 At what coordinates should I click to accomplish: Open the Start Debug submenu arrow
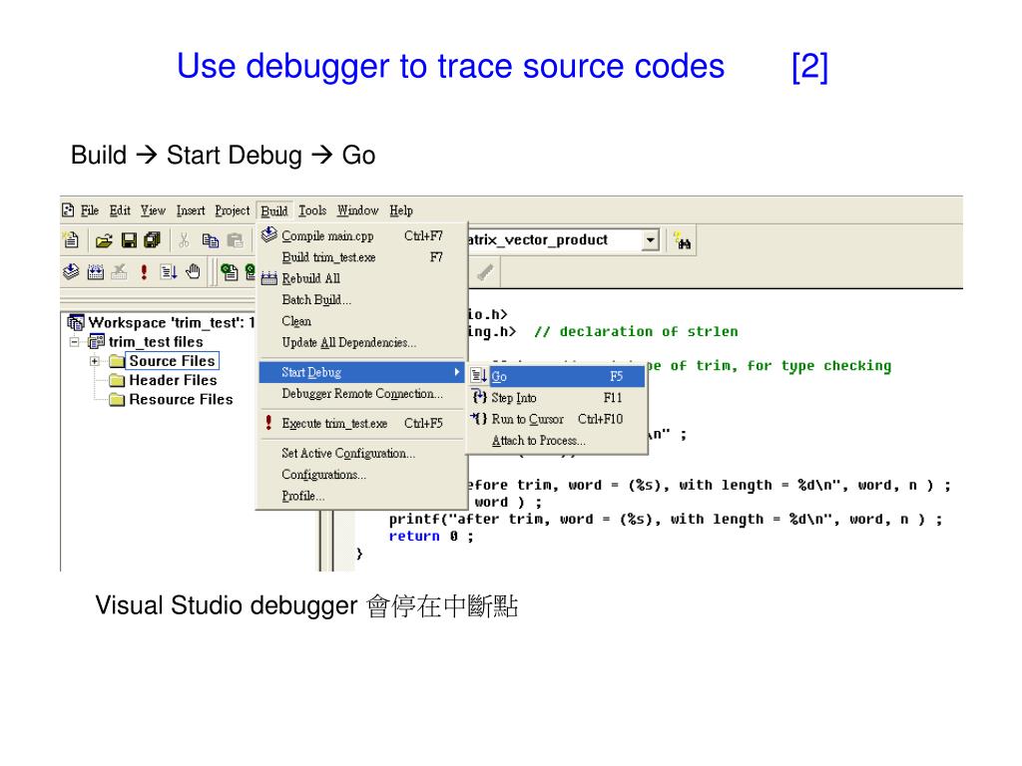[x=457, y=372]
